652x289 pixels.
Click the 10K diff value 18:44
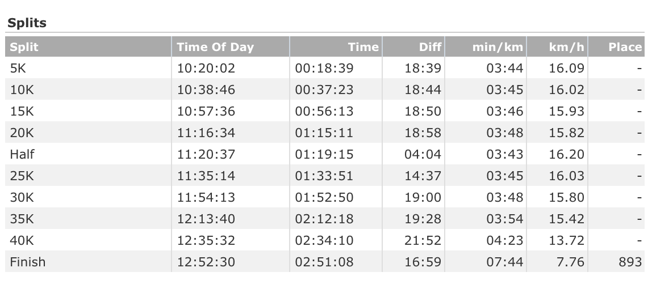(423, 90)
